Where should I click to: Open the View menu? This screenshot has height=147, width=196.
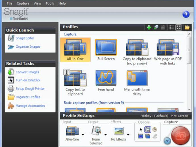coord(37,3)
